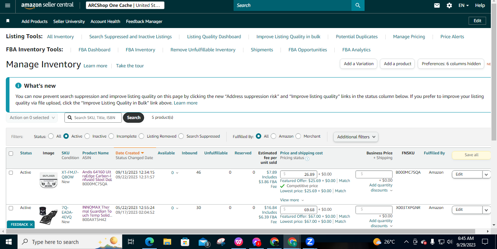Open Microsoft Edge from taskbar
This screenshot has width=497, height=249.
pyautogui.click(x=150, y=241)
